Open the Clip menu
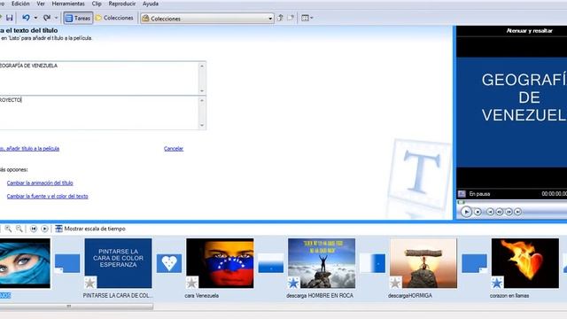Screen dimensions: 567x319 pyautogui.click(x=97, y=4)
